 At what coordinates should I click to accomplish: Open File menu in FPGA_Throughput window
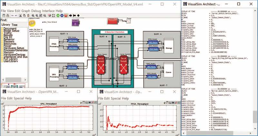tap(101, 98)
